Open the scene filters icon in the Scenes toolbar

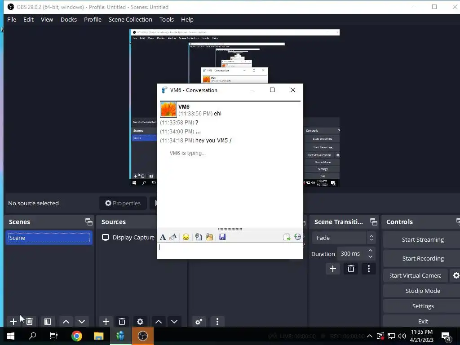(x=48, y=322)
